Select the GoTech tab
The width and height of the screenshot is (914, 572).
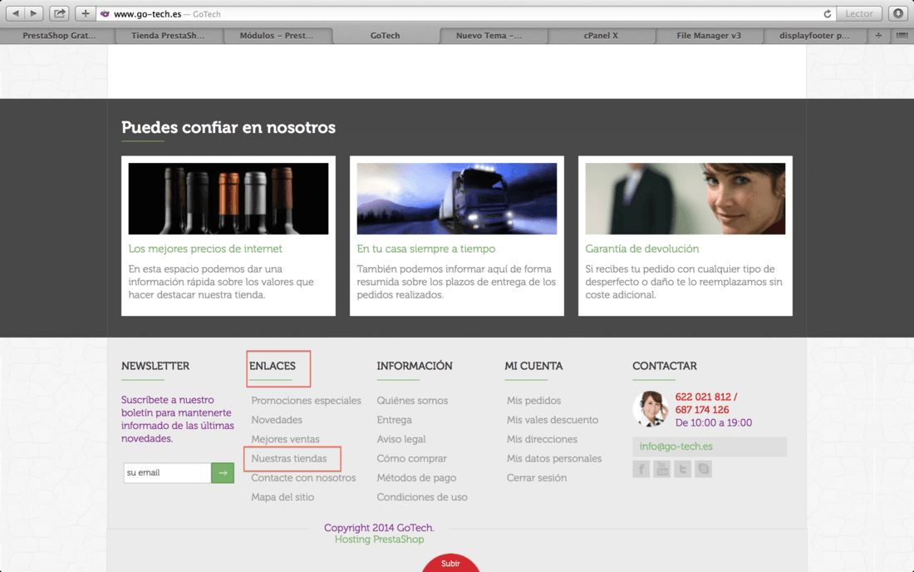pos(386,36)
